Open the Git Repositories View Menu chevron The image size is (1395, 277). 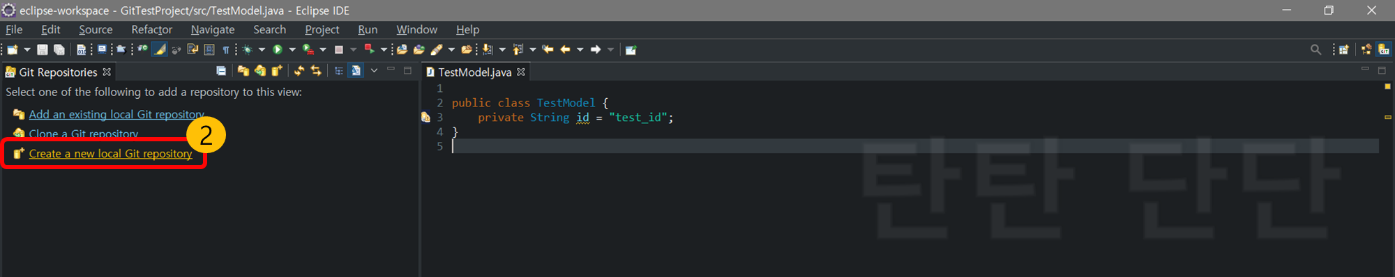coord(374,70)
